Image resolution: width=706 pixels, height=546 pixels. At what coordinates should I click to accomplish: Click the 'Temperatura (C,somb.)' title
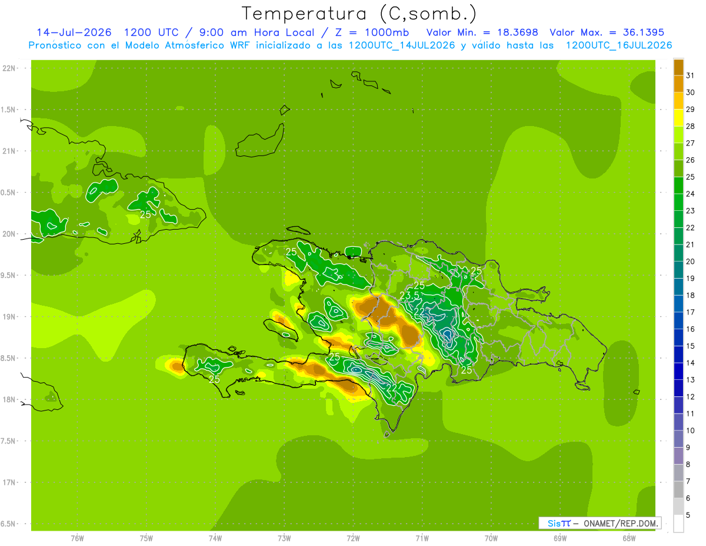359,14
